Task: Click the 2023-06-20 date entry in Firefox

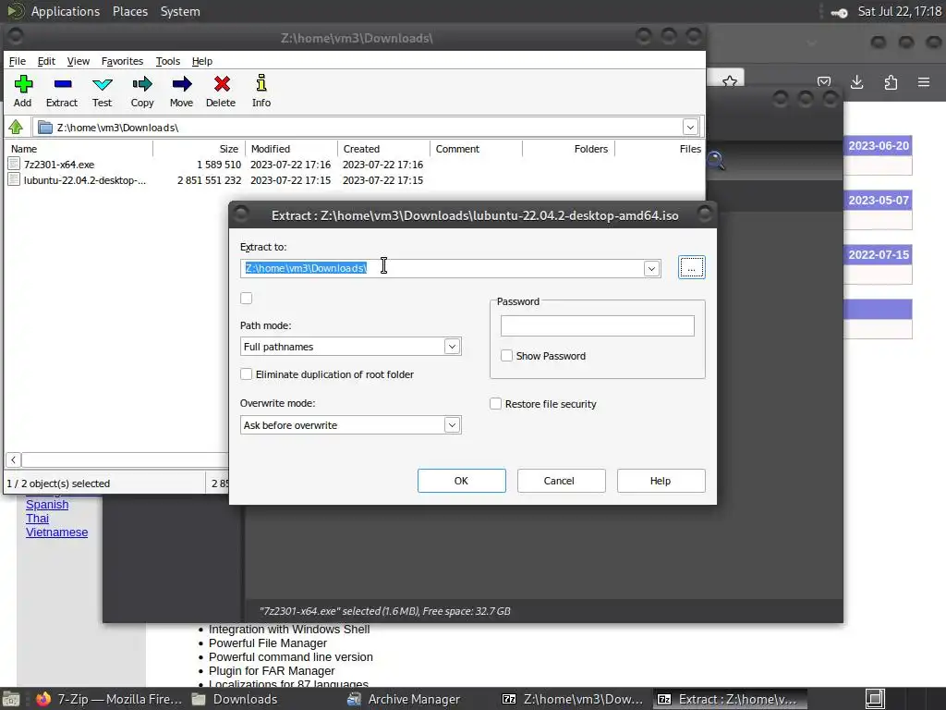Action: click(x=878, y=145)
